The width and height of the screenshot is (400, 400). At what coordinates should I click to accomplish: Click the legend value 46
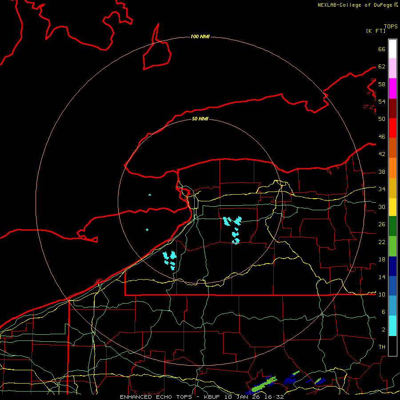(x=382, y=137)
